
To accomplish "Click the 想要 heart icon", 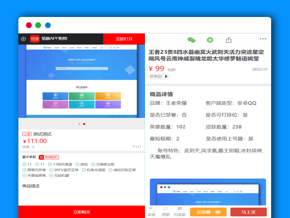I will pos(165,211).
